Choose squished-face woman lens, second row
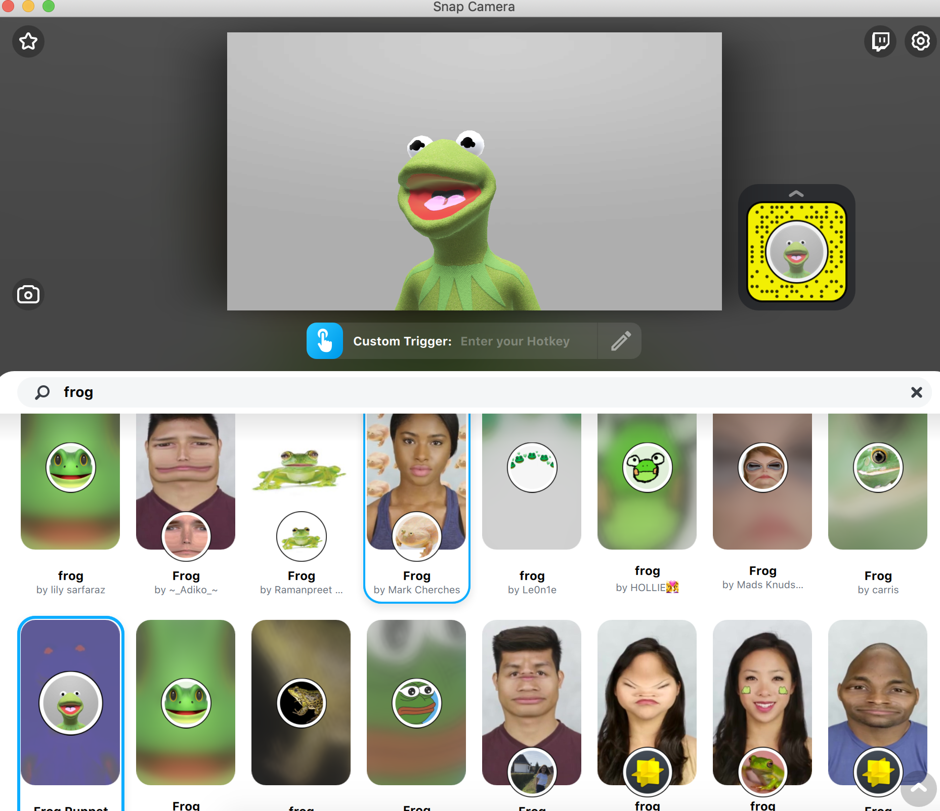 click(647, 703)
